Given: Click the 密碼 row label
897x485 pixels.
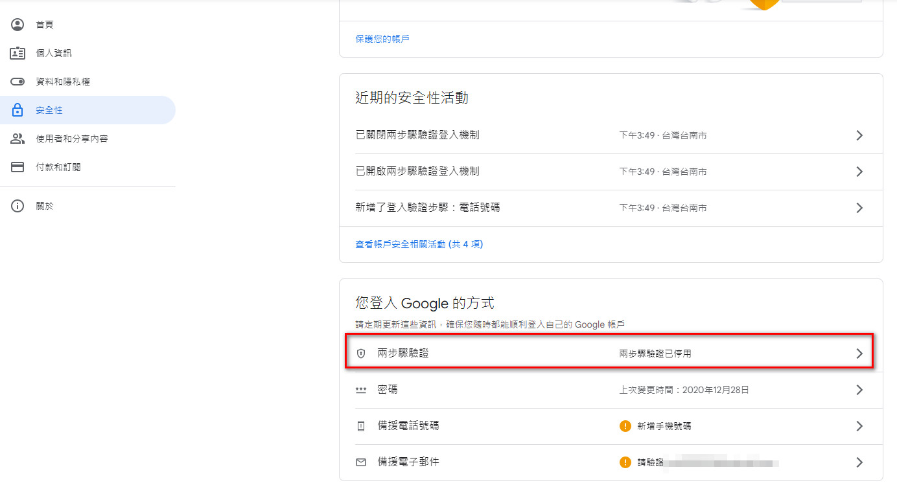Looking at the screenshot, I should click(388, 390).
